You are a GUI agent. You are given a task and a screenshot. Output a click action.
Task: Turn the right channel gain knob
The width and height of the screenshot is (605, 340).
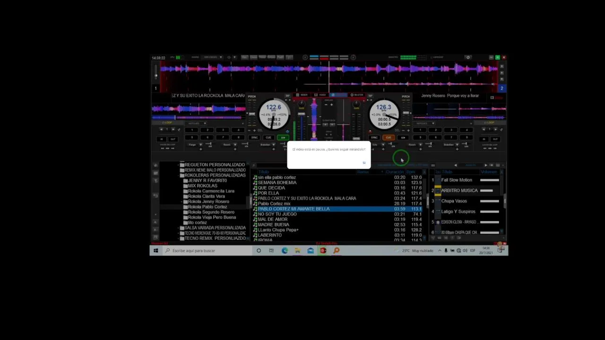[356, 104]
